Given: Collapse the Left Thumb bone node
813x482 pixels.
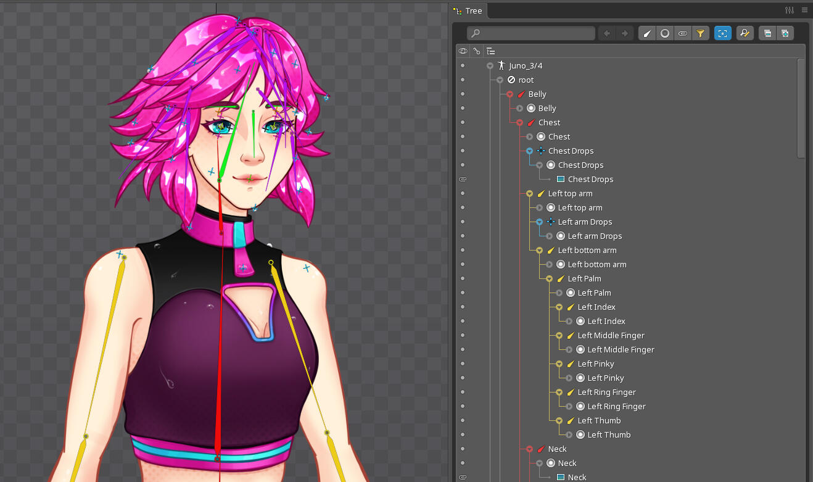Looking at the screenshot, I should point(559,421).
